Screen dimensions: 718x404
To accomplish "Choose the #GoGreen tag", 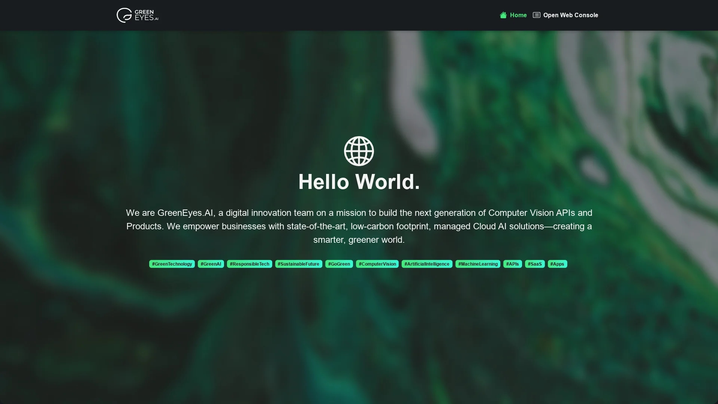I will [x=339, y=264].
